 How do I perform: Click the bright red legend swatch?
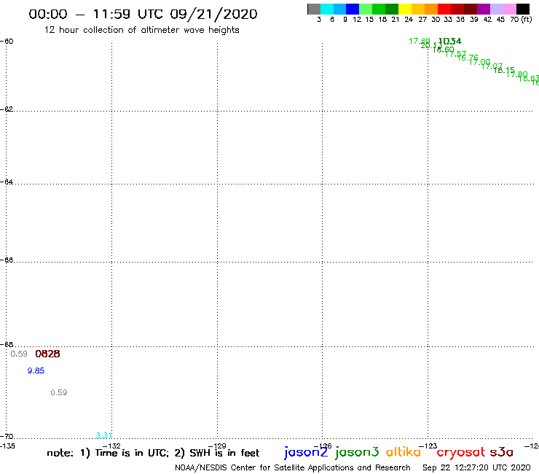coord(444,9)
